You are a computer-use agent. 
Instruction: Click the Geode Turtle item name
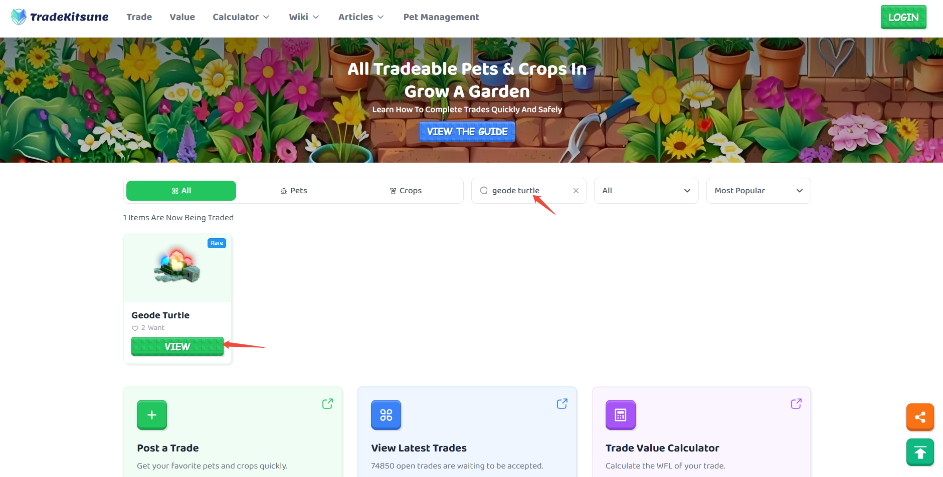click(x=160, y=315)
